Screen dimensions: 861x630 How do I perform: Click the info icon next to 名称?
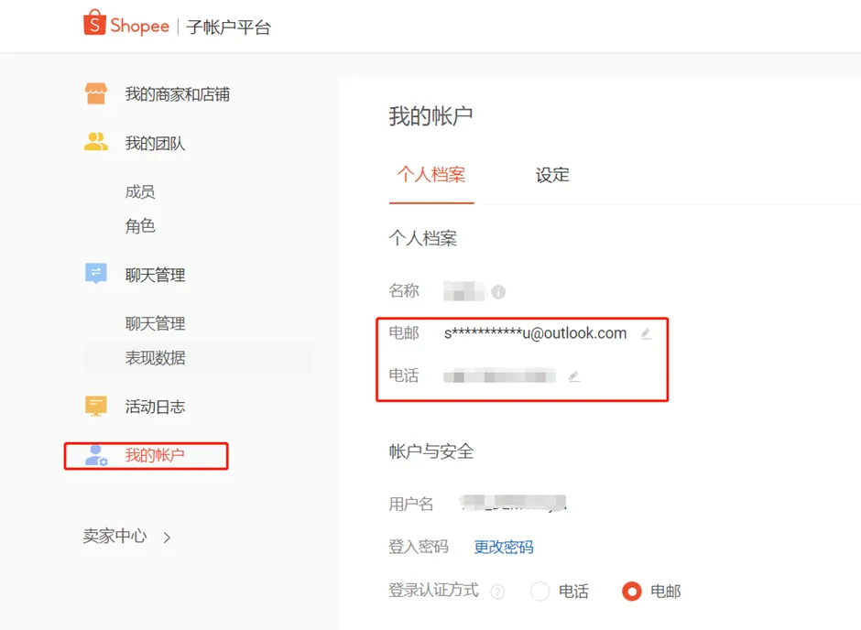point(500,290)
